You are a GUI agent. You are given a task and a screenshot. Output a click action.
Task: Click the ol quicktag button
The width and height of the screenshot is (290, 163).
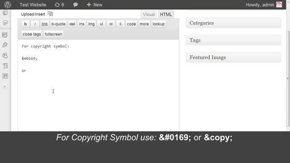[x=111, y=24]
